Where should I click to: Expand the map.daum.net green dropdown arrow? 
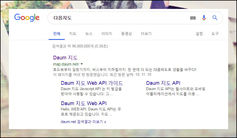(82, 64)
